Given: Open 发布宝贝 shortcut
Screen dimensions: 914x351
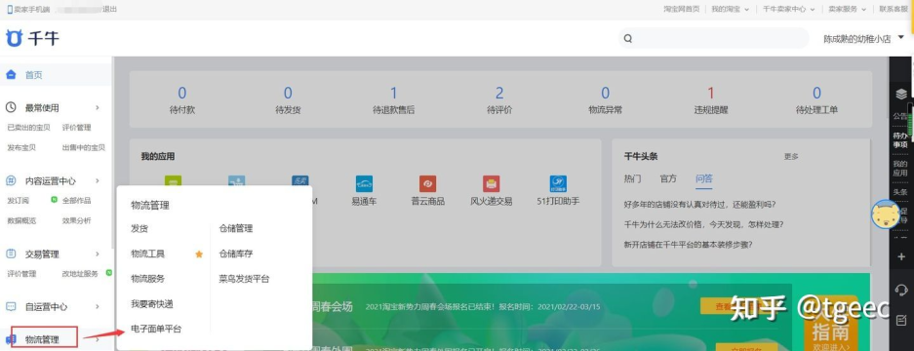Looking at the screenshot, I should tap(21, 147).
